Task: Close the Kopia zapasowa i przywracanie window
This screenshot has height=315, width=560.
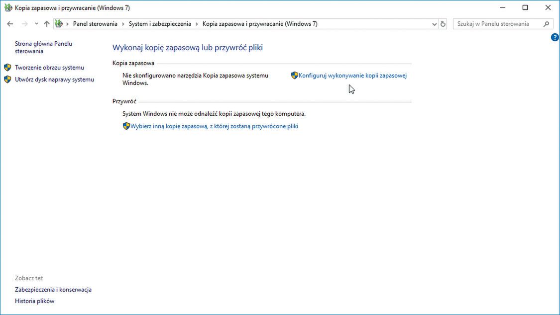Action: (548, 7)
